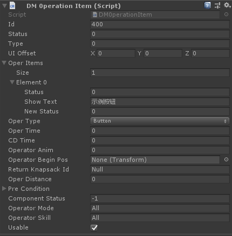Click the Return Knapsack Id field
Image resolution: width=232 pixels, height=236 pixels.
coord(160,169)
